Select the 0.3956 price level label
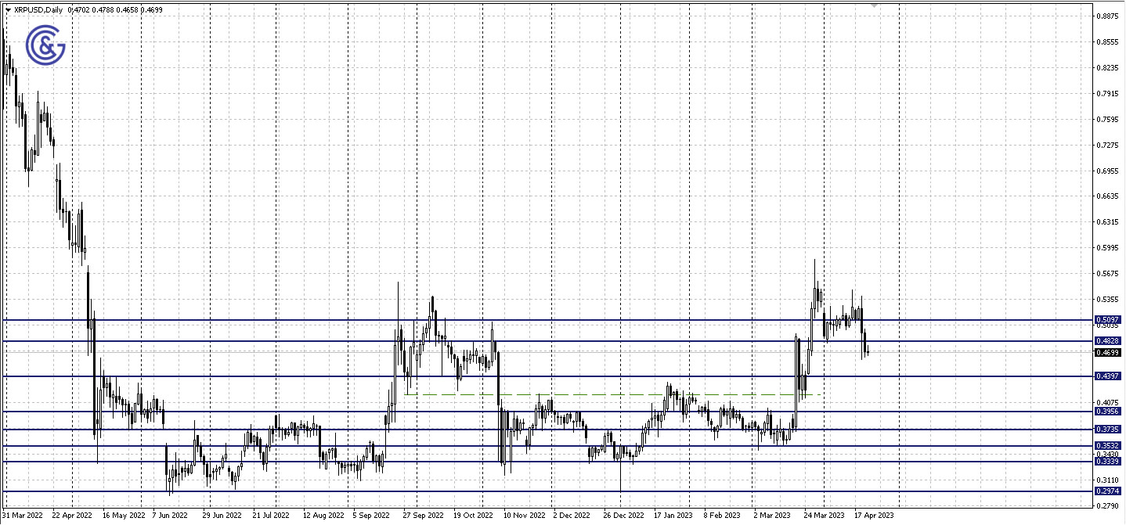The height and width of the screenshot is (525, 1126). tap(1106, 412)
